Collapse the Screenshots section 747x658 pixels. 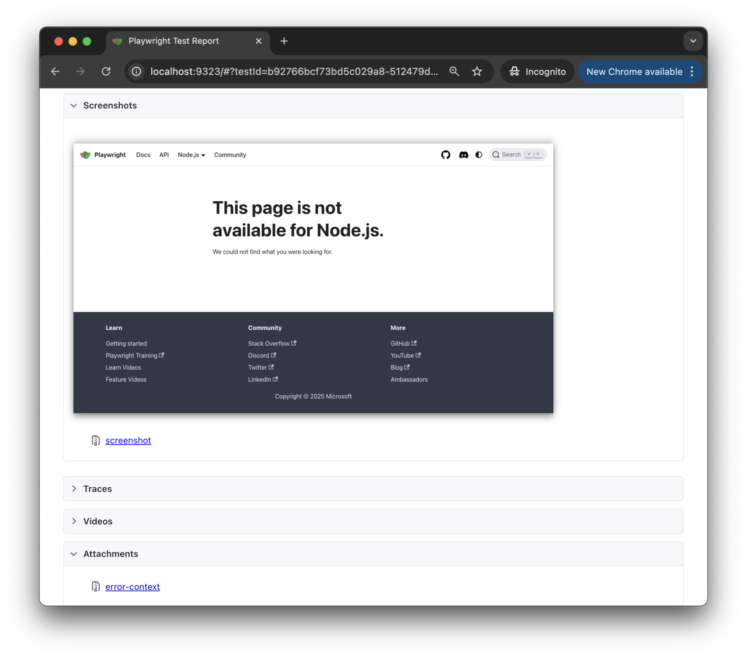[74, 105]
